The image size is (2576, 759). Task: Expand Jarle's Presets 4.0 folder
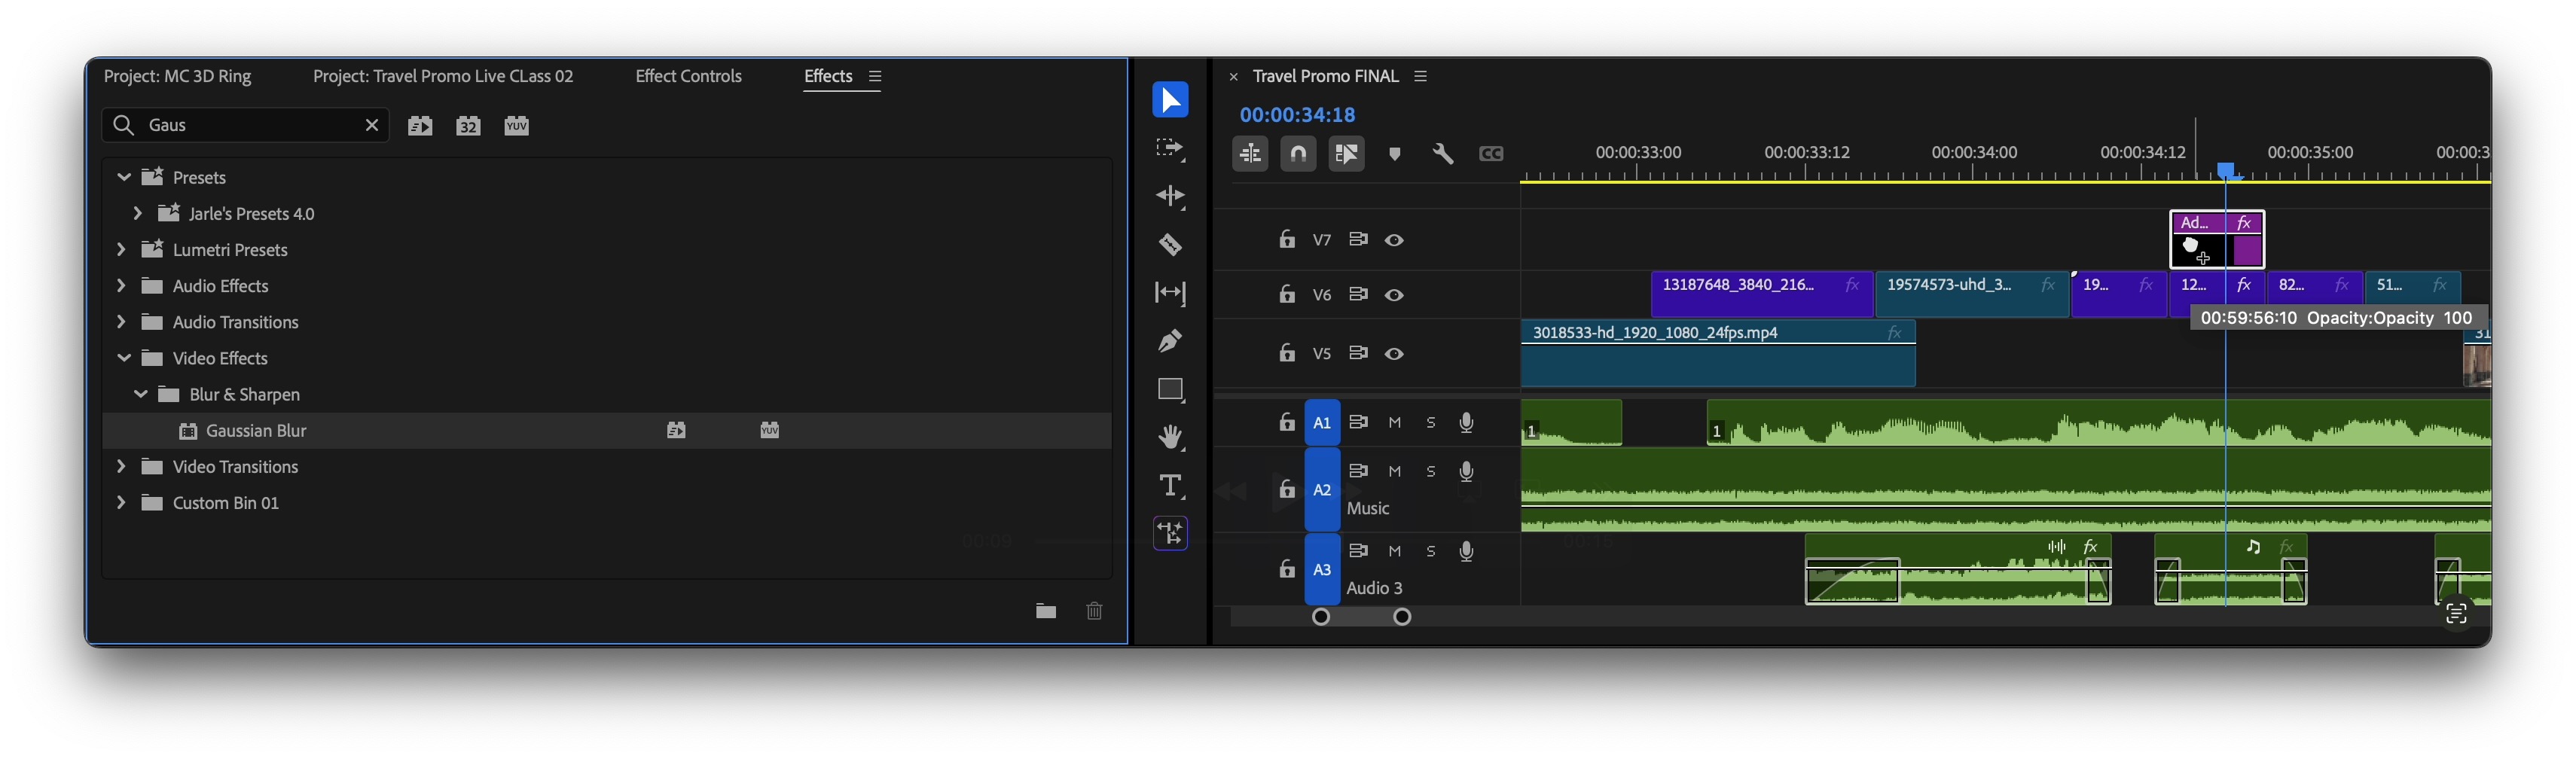click(138, 213)
